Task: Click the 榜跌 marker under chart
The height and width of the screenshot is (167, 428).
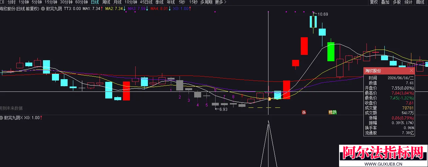Action: pyautogui.click(x=332, y=112)
